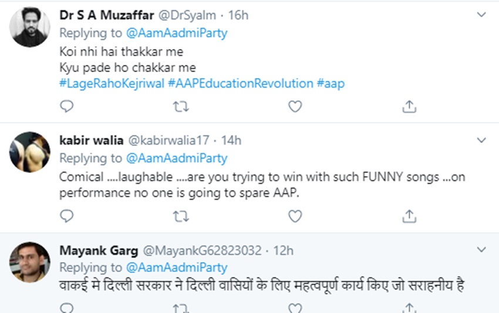Screen dimensions: 499x313
Task: Share Dr S A Muzaffar's tweet
Action: [x=409, y=106]
